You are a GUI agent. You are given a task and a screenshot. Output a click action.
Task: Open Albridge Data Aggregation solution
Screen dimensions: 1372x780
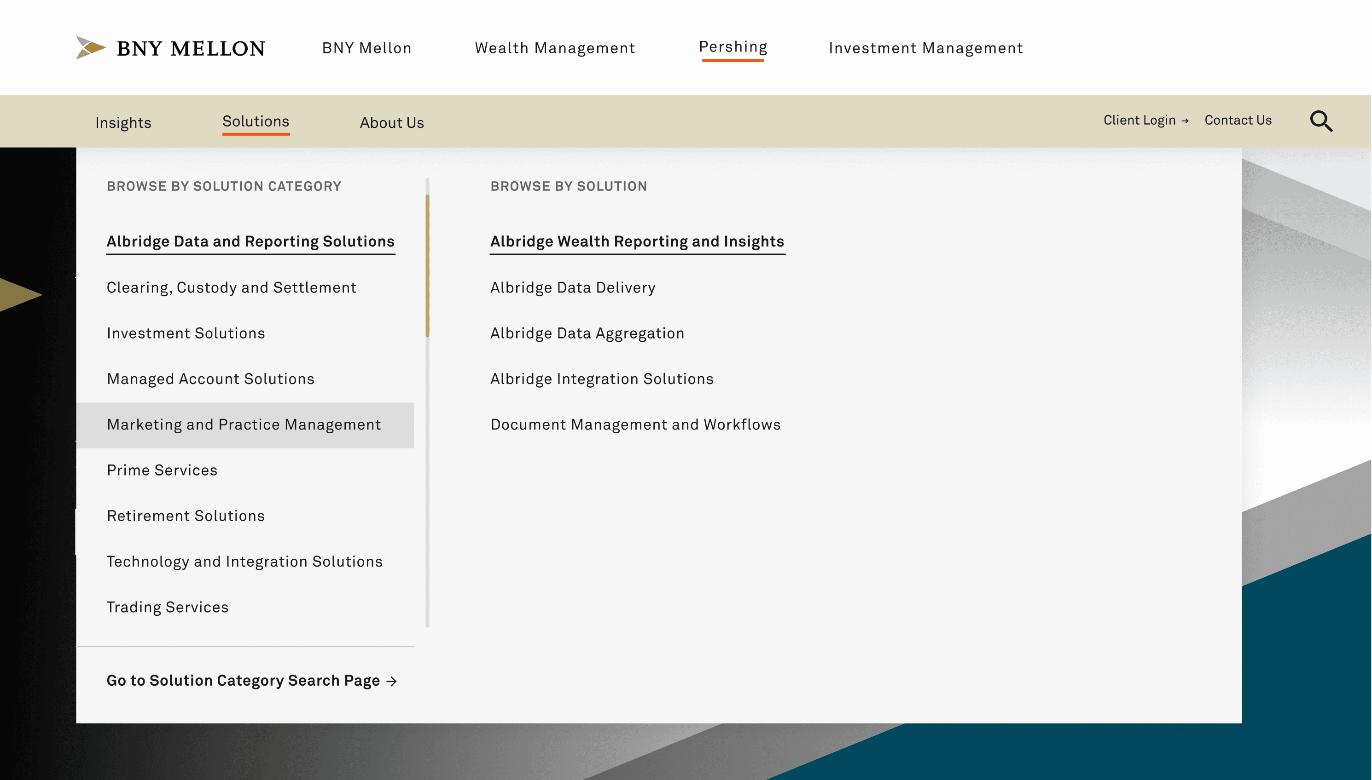pos(587,333)
